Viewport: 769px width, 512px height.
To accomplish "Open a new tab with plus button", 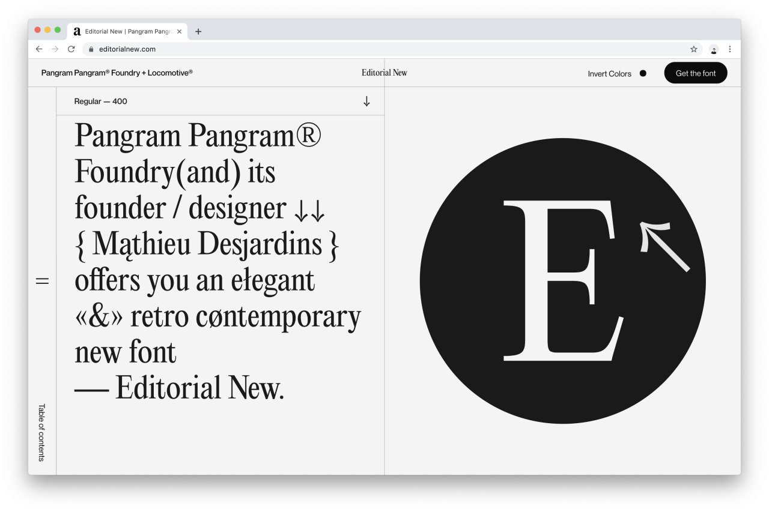I will point(198,32).
